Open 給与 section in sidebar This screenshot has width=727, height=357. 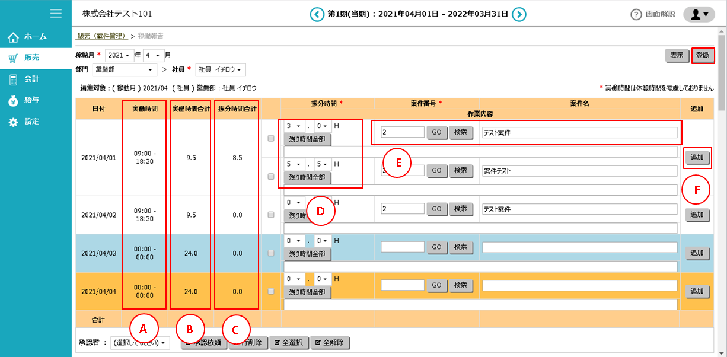pyautogui.click(x=31, y=100)
